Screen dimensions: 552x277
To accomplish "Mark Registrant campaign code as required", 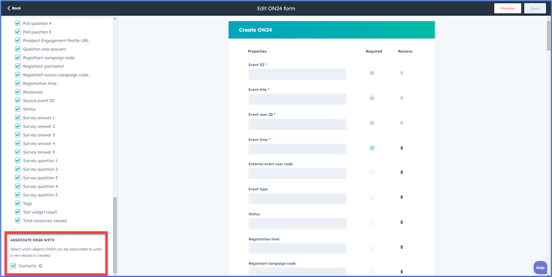I will (372, 271).
